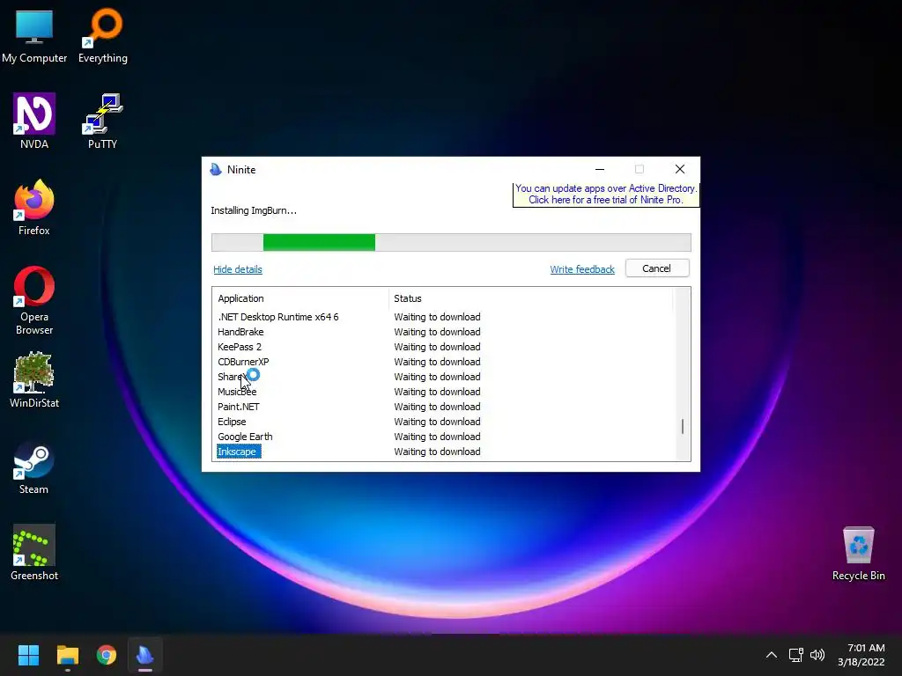
Task: Select the WinDirStat desktop shortcut
Action: [x=34, y=380]
